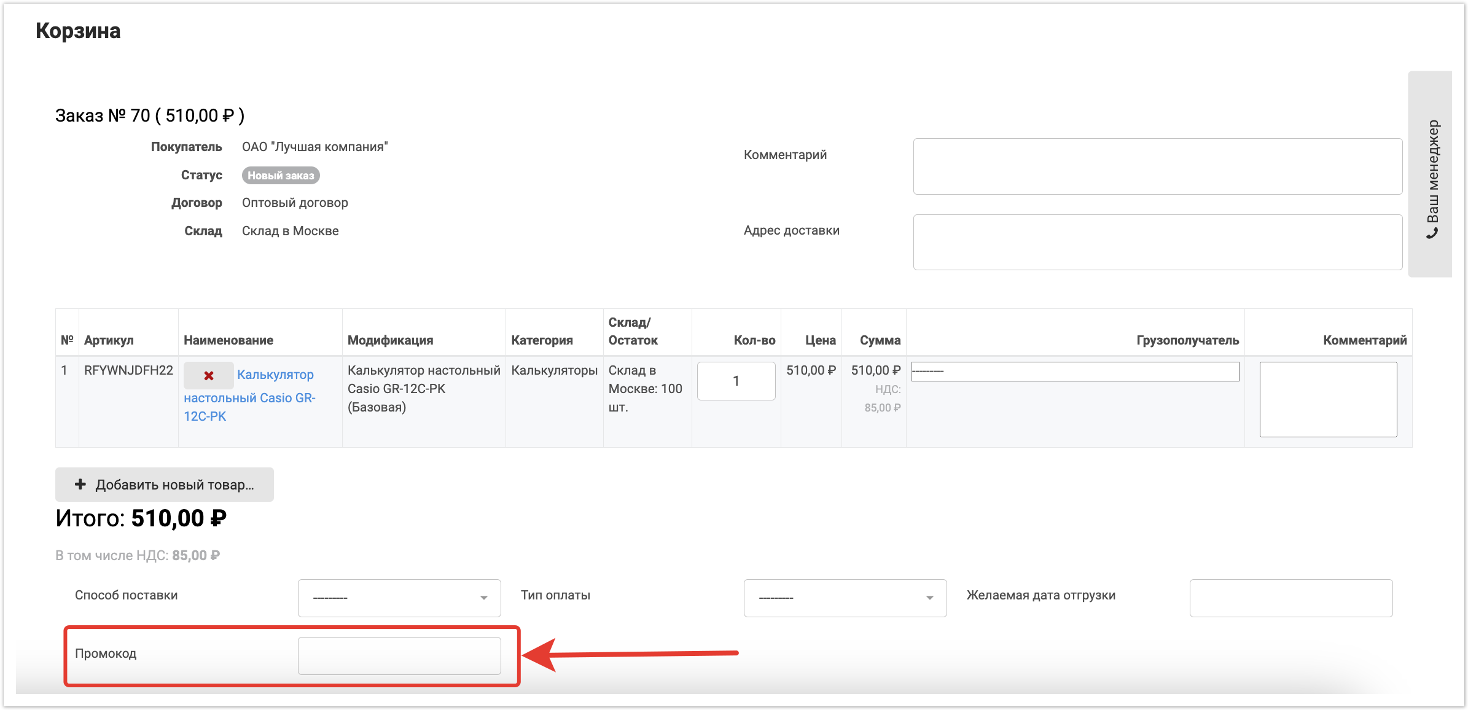The height and width of the screenshot is (710, 1468).
Task: Click the Артикул column header
Action: (x=109, y=340)
